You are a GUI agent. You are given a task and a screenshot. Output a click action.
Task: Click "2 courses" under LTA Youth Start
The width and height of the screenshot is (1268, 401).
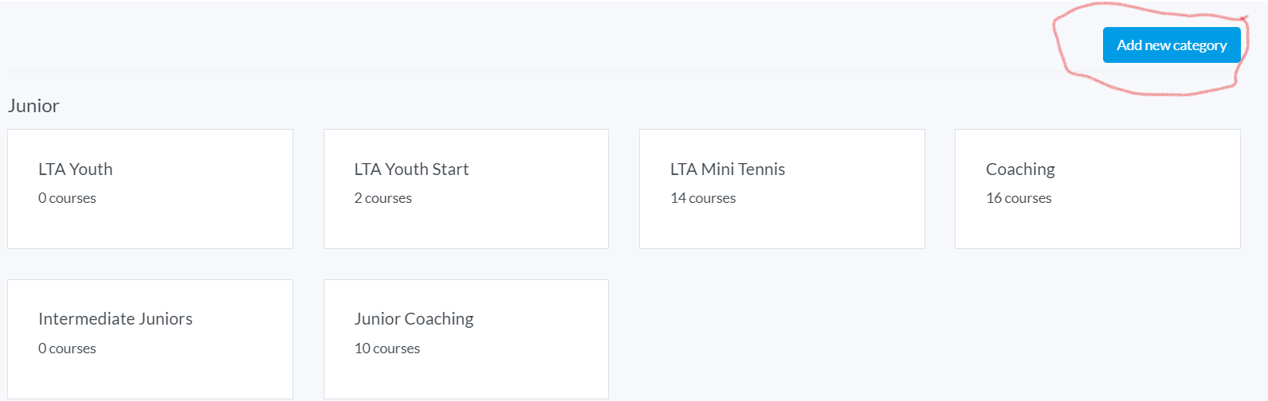click(x=383, y=198)
